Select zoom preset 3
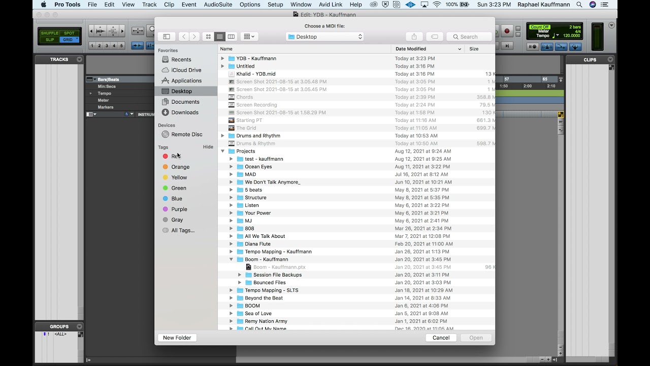 point(107,45)
